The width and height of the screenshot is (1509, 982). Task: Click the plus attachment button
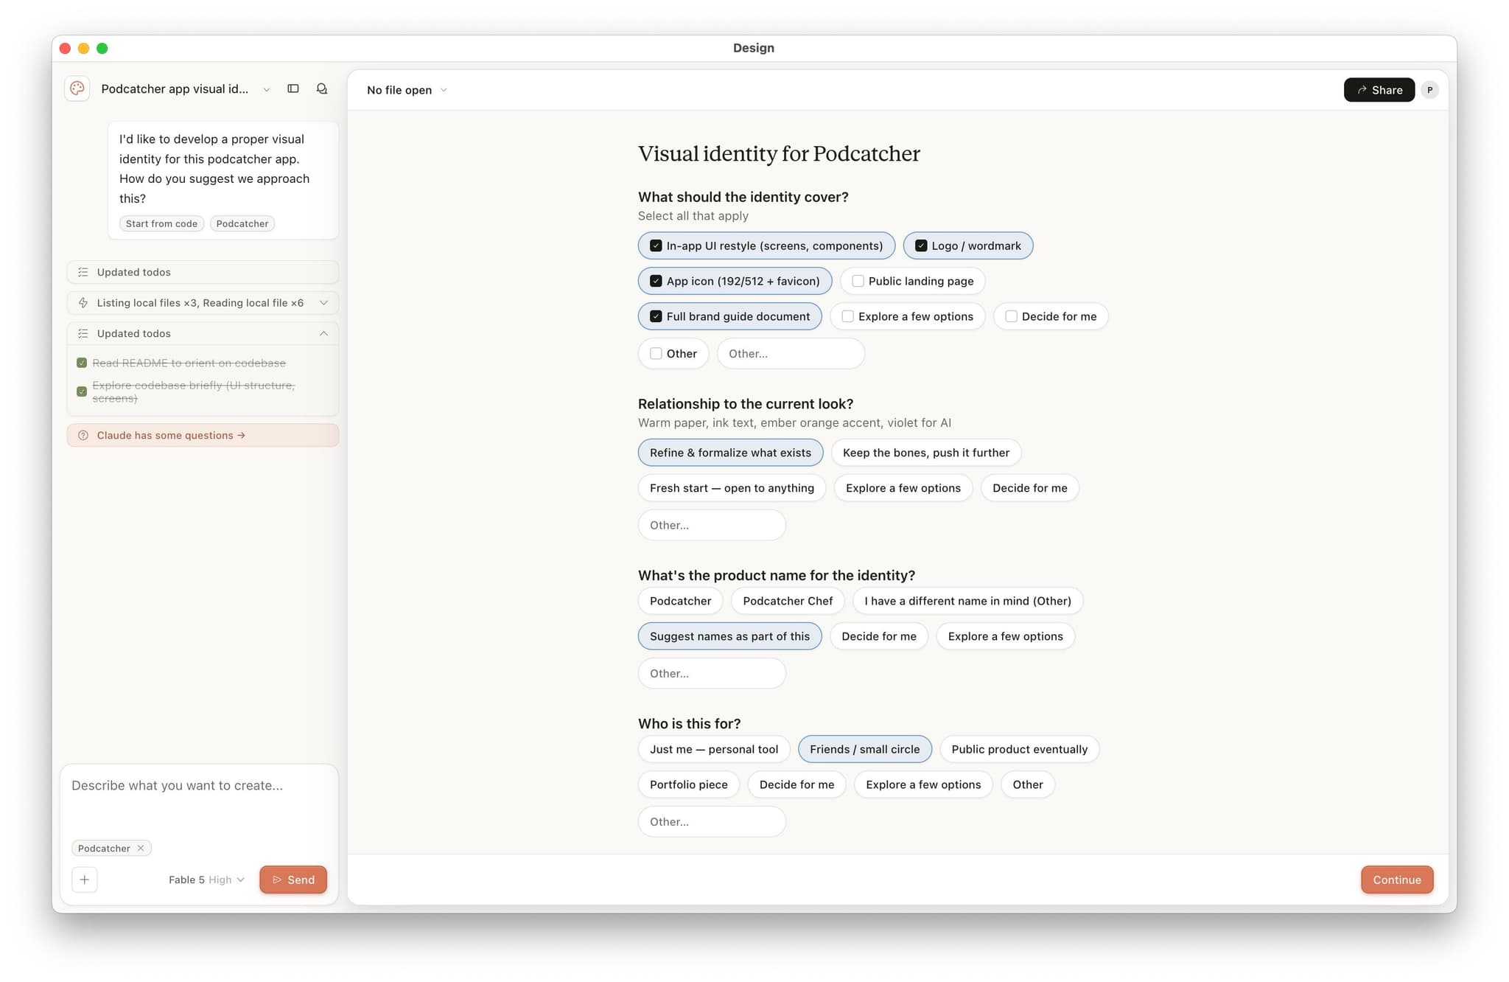[85, 880]
